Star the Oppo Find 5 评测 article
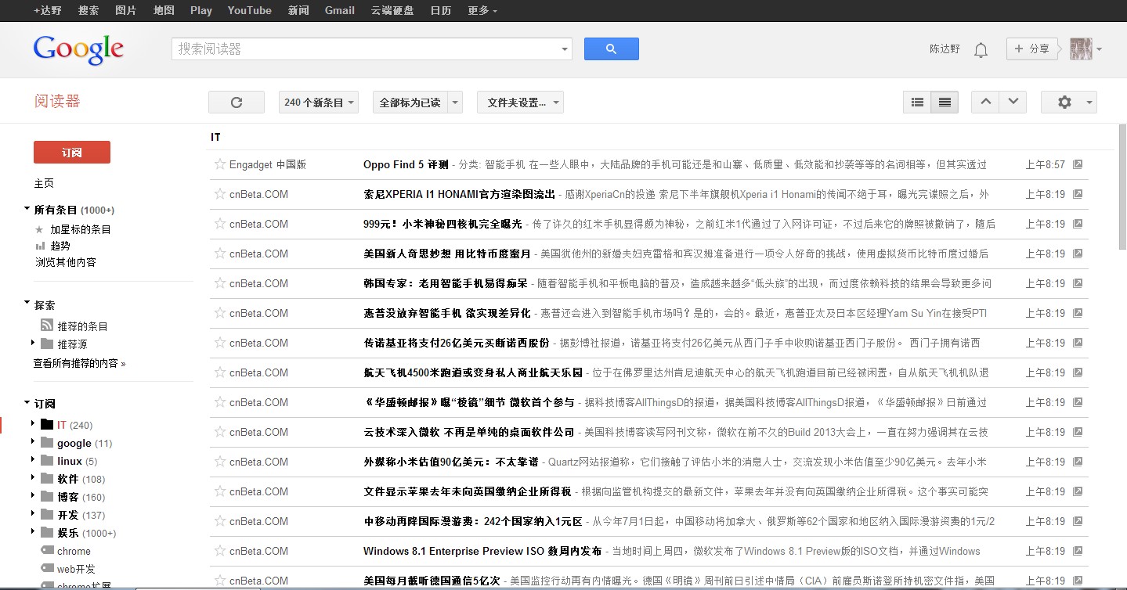This screenshot has width=1127, height=590. tap(220, 164)
